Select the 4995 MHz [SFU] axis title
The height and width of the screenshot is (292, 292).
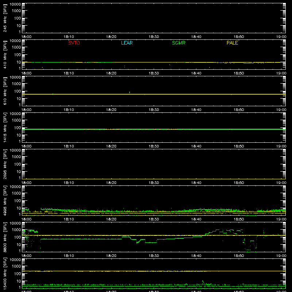pyautogui.click(x=5, y=200)
